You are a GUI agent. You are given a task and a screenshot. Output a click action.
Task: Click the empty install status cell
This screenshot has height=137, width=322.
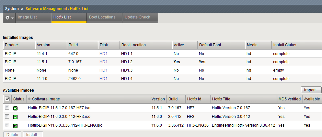(279, 70)
